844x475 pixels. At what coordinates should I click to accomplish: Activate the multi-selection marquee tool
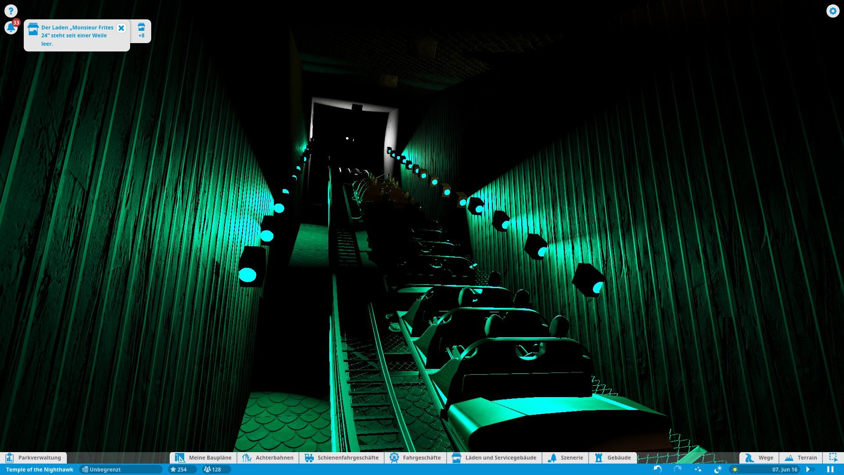(x=833, y=457)
